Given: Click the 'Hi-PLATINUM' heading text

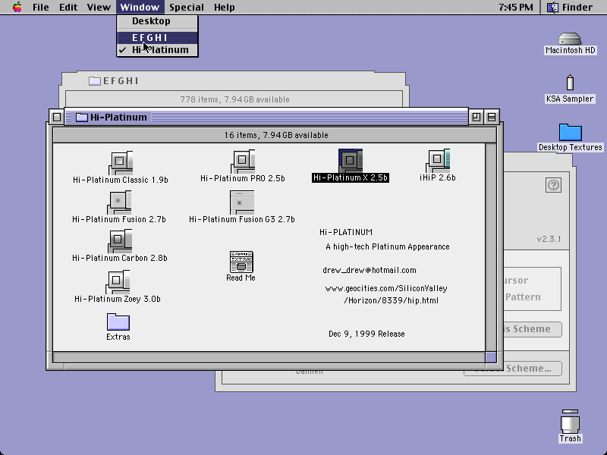Looking at the screenshot, I should coord(346,232).
